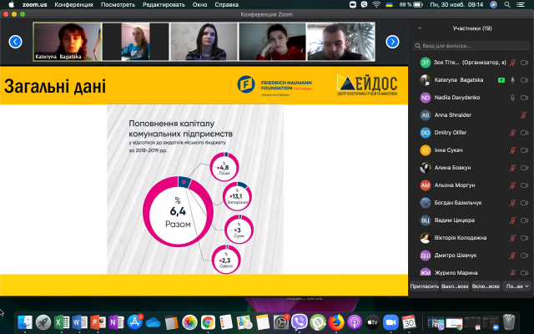This screenshot has height=334, width=534.
Task: Click Anna Shnaider's muted microphone icon
Action: point(523,115)
